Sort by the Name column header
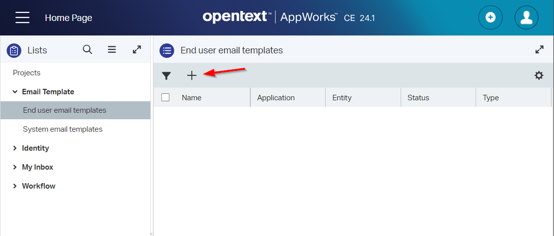Viewport: 554px width, 236px height. pyautogui.click(x=192, y=98)
